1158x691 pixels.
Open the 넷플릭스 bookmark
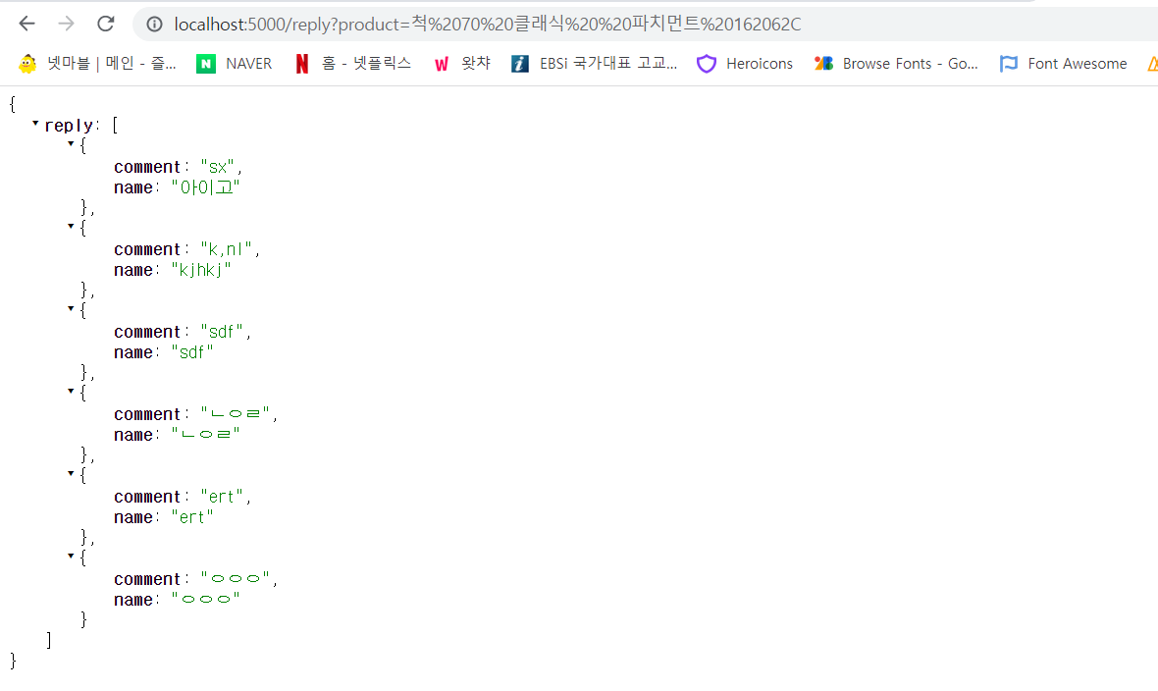352,64
